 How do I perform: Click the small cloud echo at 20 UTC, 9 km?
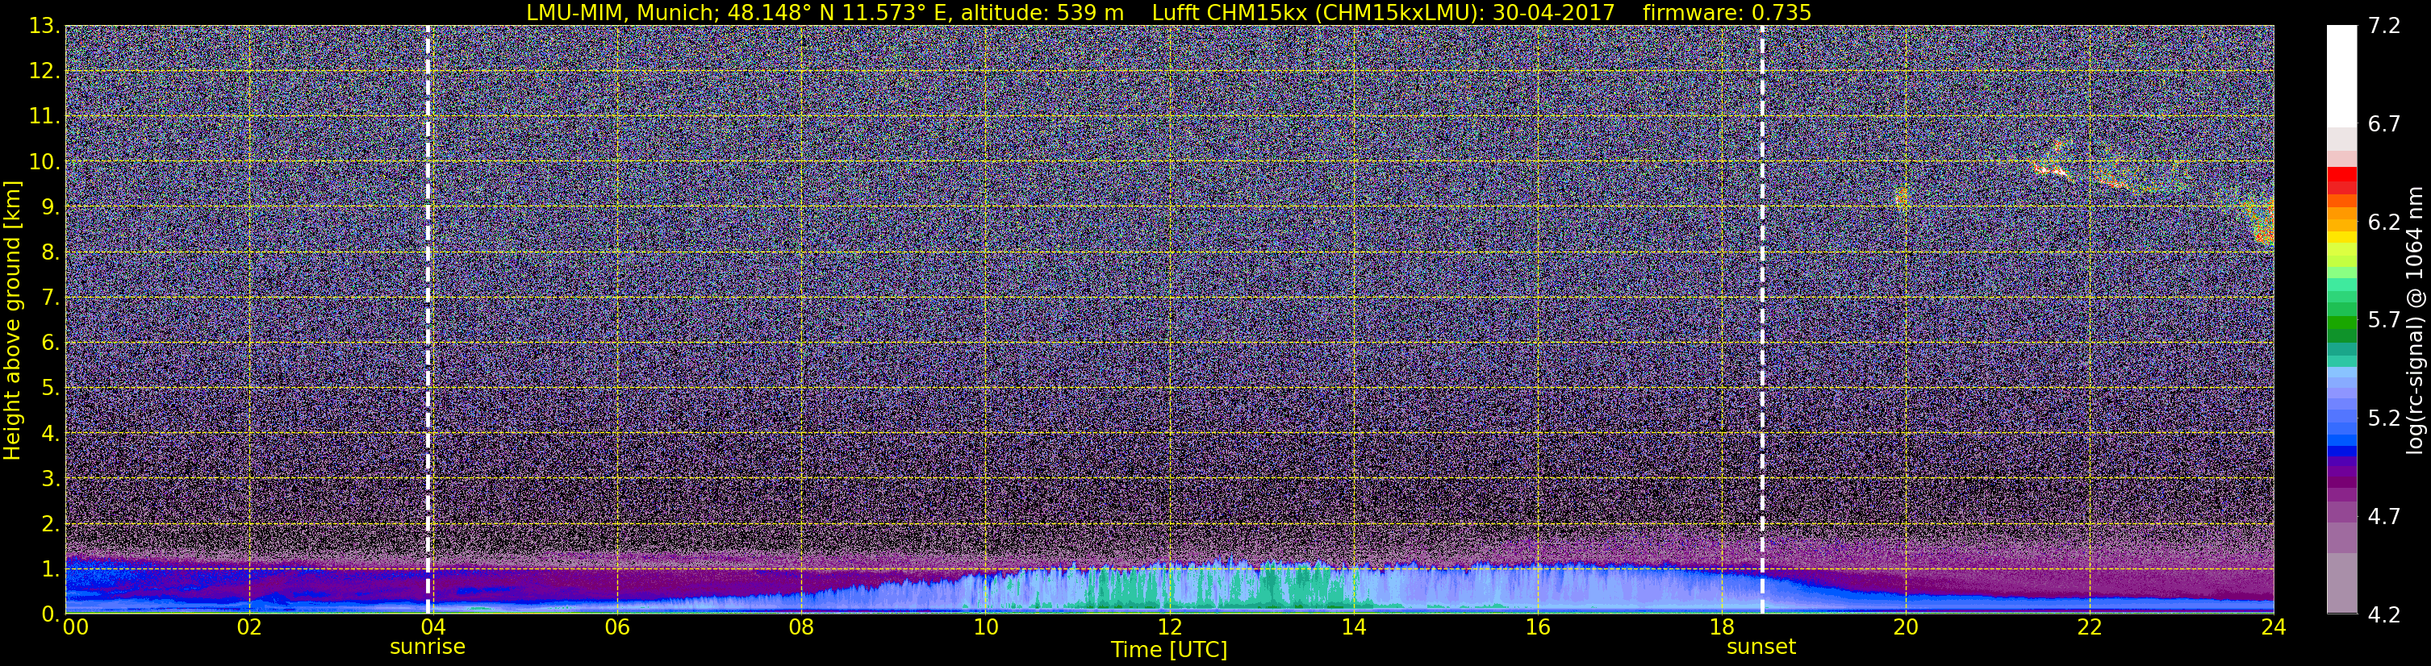[1901, 198]
